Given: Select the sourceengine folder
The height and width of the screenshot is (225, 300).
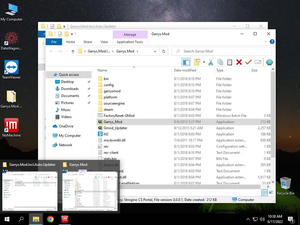Looking at the screenshot, I should coord(114,103).
